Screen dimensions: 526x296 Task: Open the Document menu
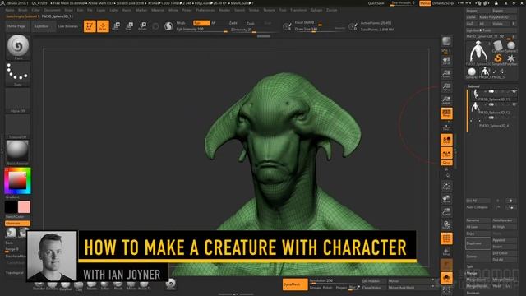coord(52,10)
